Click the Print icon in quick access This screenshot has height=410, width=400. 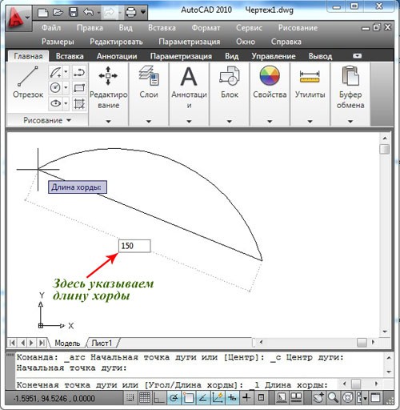pos(130,12)
